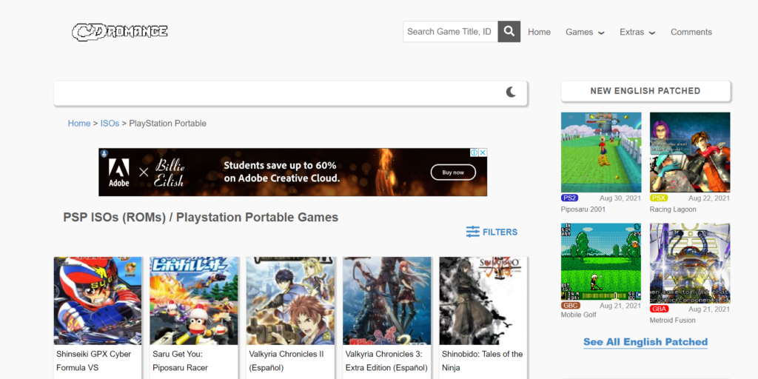Click Metroid Fusion title text

coord(672,320)
